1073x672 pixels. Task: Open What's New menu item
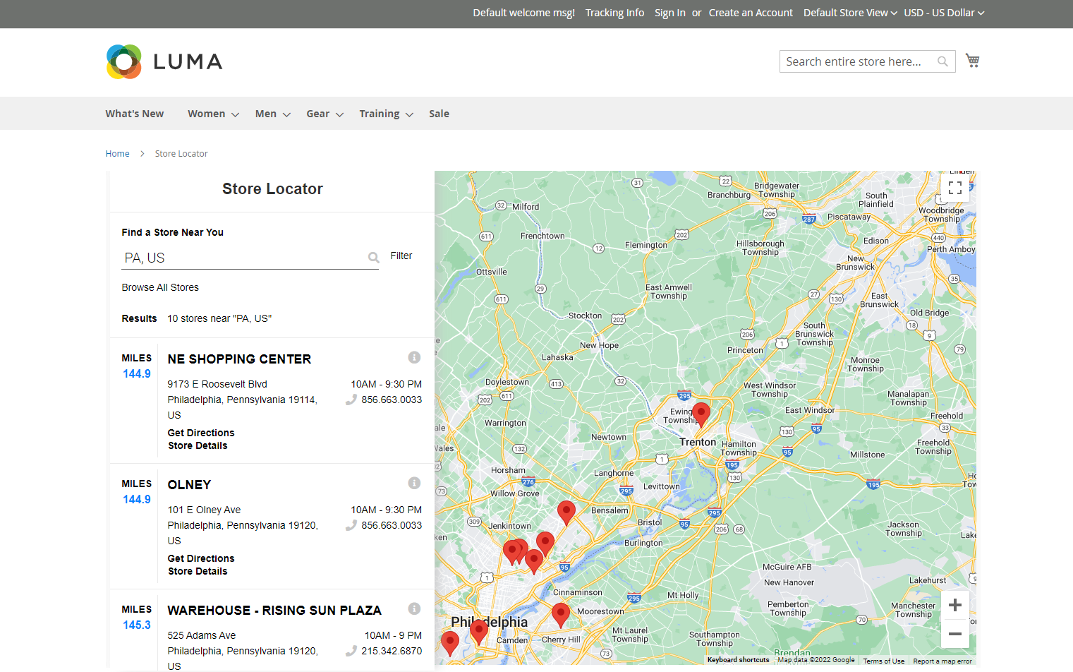tap(135, 114)
